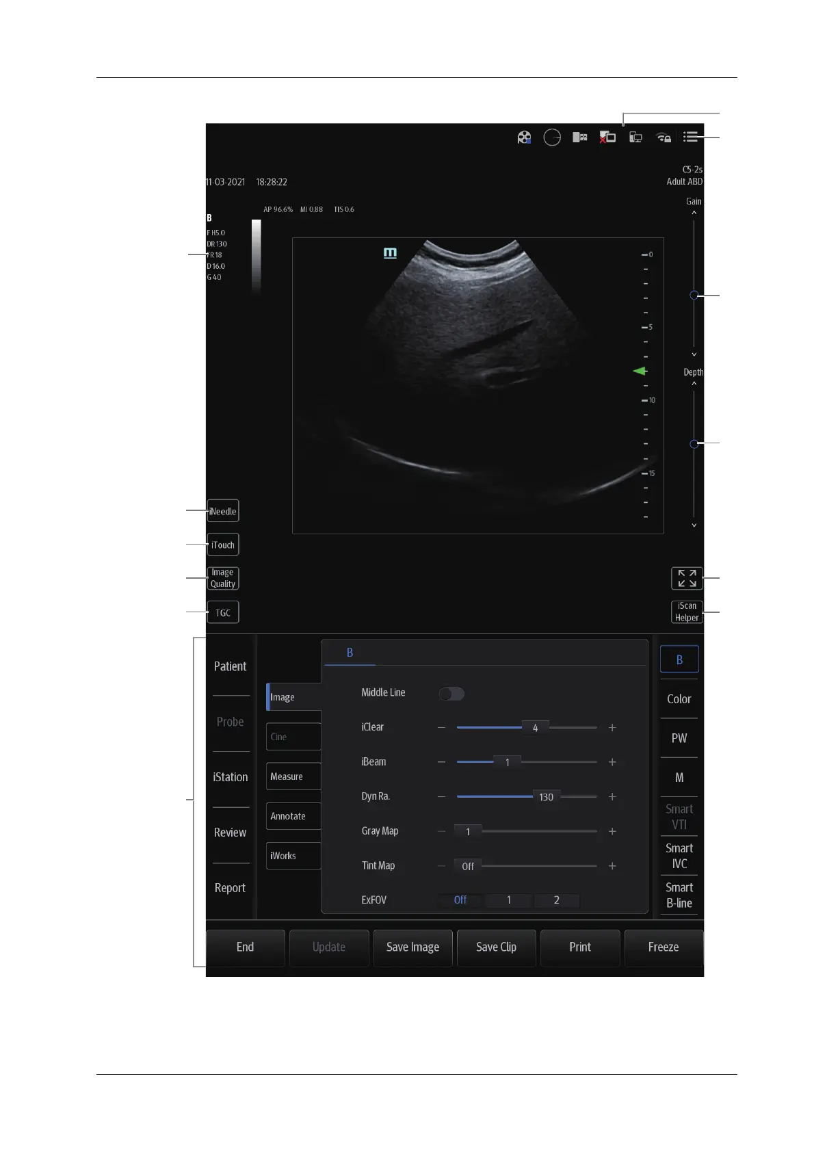Click the full-screen expand arrows icon

(687, 578)
